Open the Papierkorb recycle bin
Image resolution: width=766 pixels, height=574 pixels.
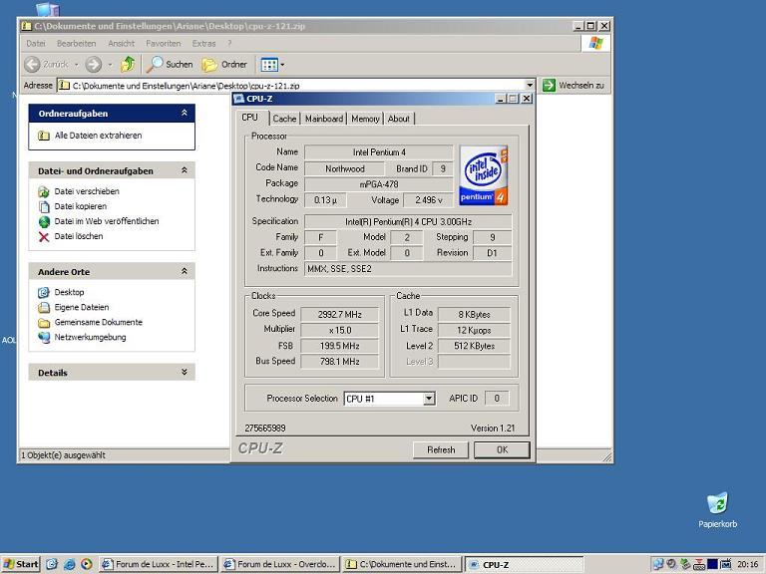716,503
